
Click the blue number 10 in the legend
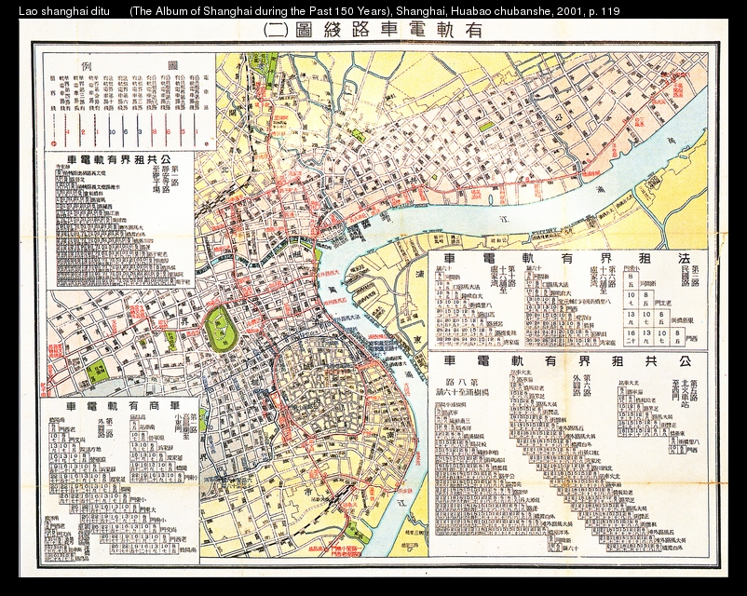pyautogui.click(x=110, y=131)
